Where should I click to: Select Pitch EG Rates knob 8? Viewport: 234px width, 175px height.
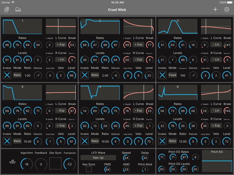pyautogui.click(x=195, y=157)
